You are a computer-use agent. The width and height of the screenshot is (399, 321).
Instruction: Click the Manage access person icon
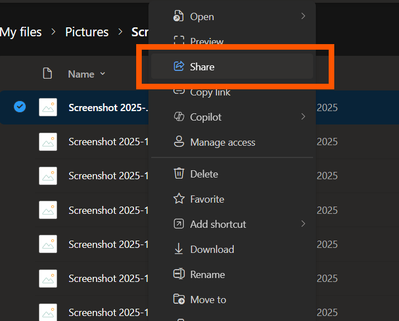(x=179, y=142)
